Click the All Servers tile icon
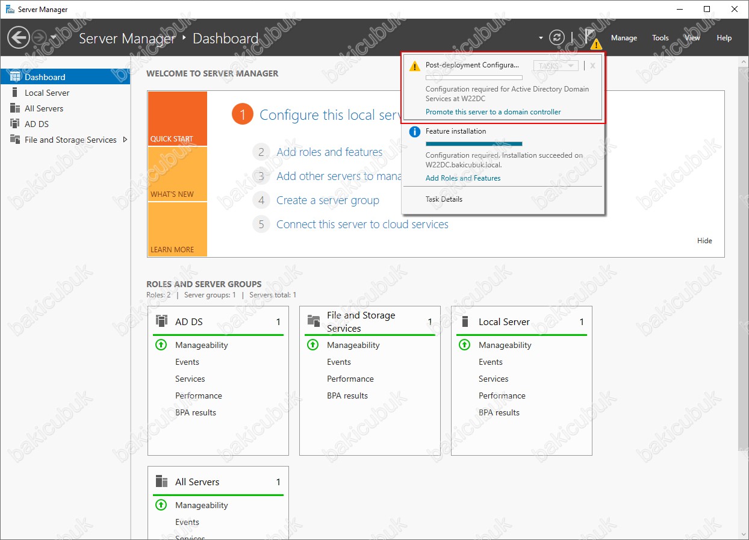The width and height of the screenshot is (749, 540). click(161, 481)
